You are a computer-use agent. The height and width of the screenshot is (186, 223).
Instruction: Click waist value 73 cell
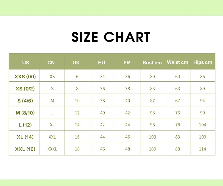tap(178, 113)
